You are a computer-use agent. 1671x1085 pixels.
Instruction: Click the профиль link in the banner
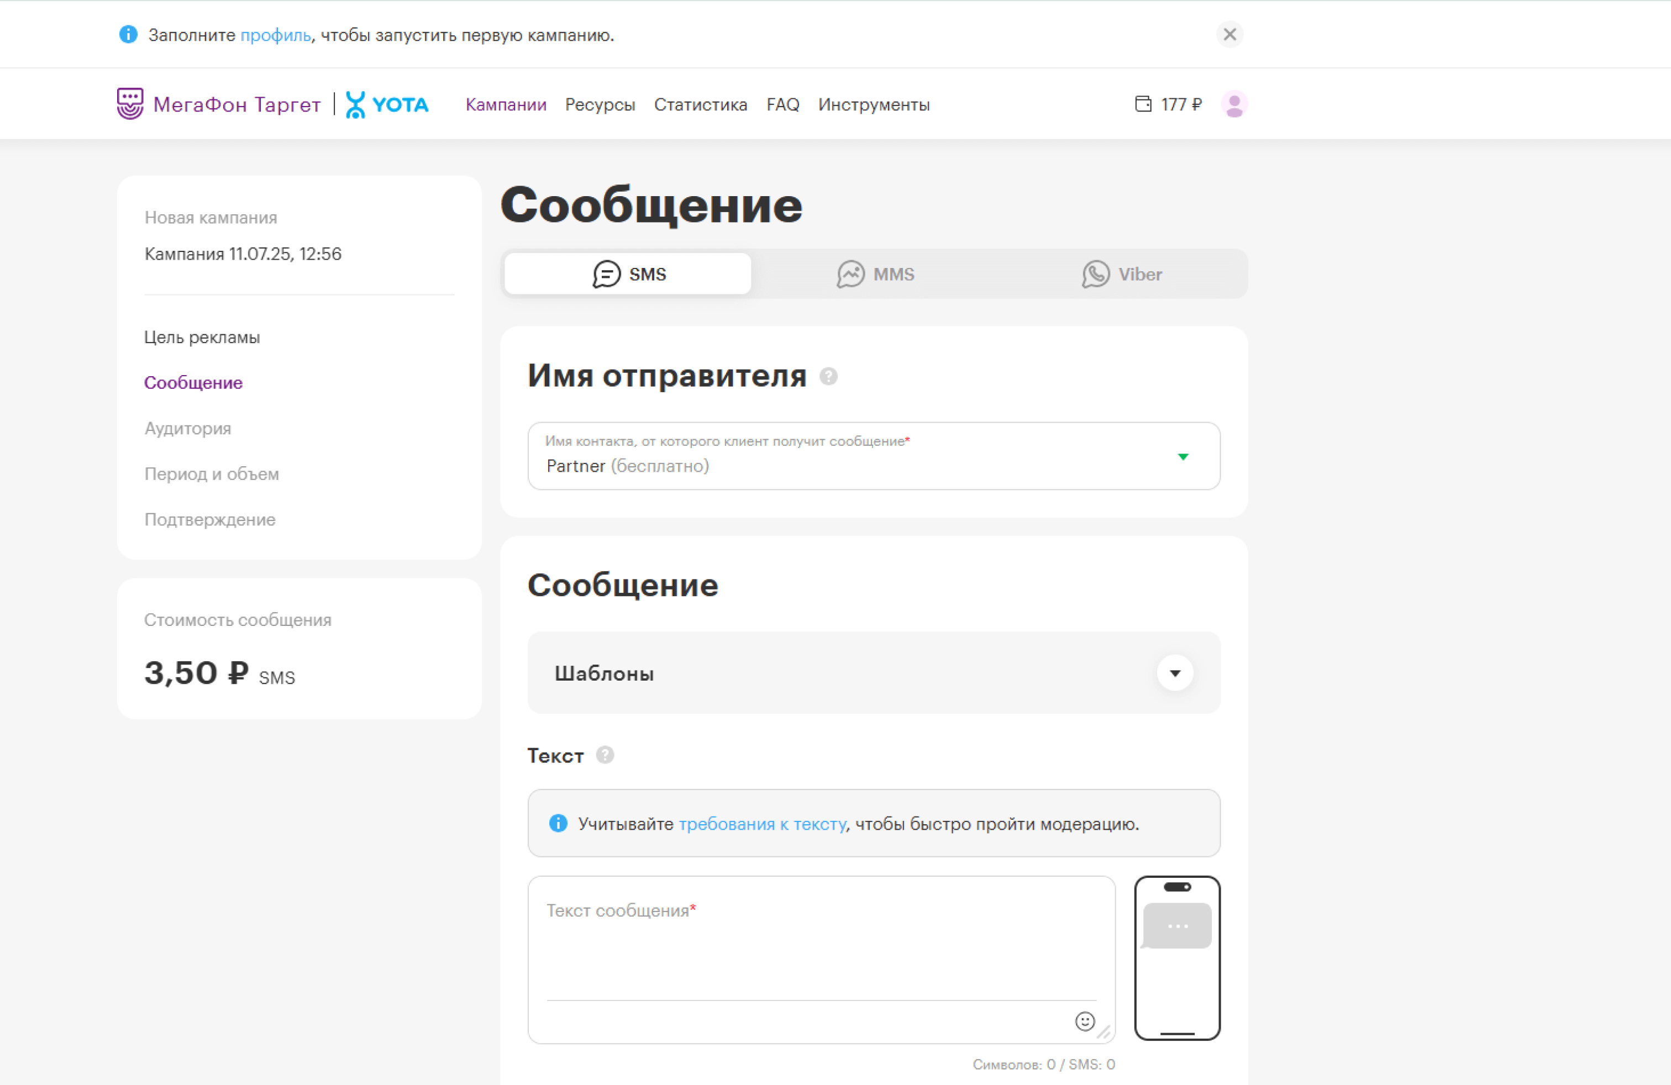click(x=275, y=35)
